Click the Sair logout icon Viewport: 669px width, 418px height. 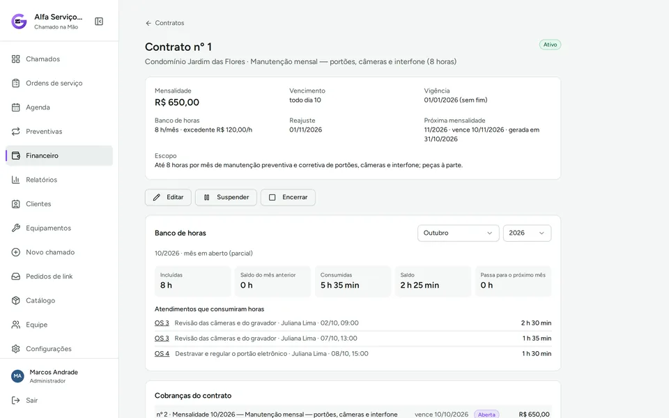click(16, 401)
